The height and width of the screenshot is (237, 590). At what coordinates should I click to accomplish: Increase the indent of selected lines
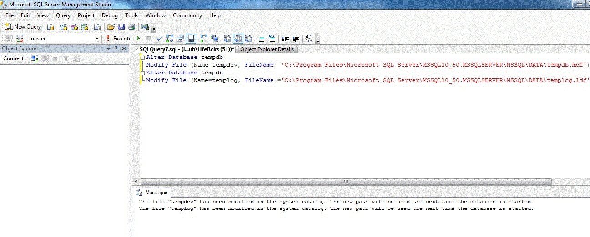coord(296,39)
